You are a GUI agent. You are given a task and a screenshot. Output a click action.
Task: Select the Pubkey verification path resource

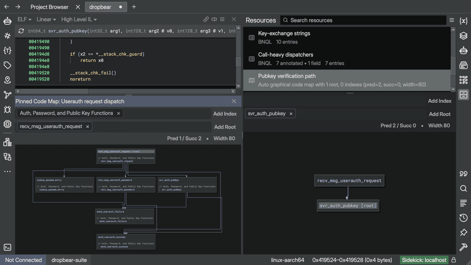pos(347,80)
